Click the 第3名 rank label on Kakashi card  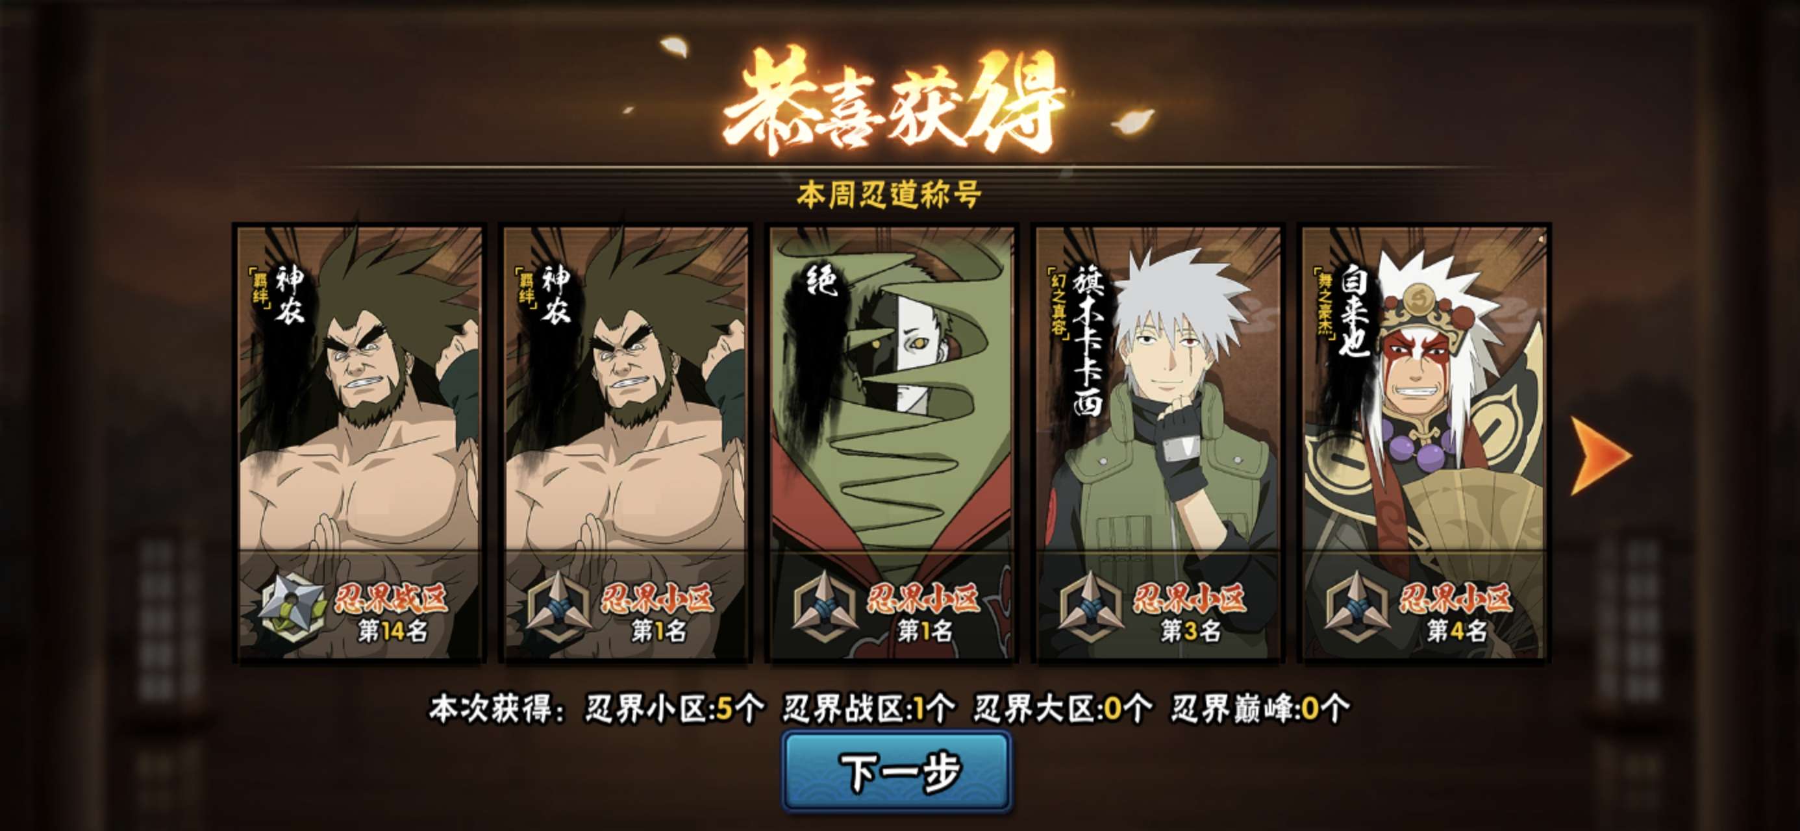point(1190,631)
